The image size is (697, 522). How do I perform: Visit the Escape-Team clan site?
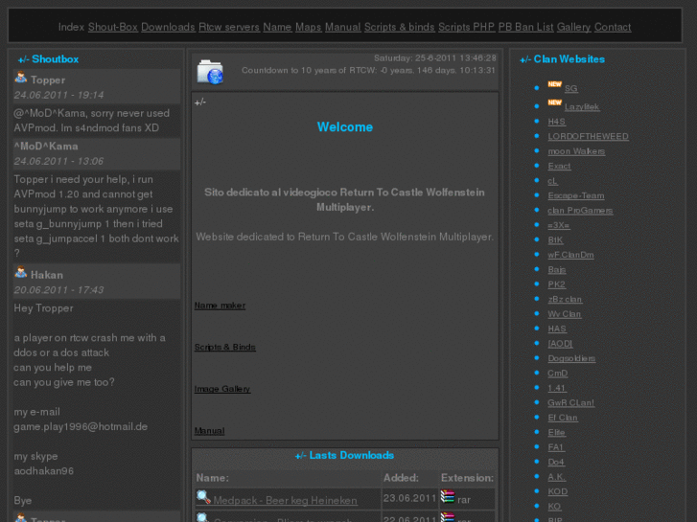pos(575,195)
